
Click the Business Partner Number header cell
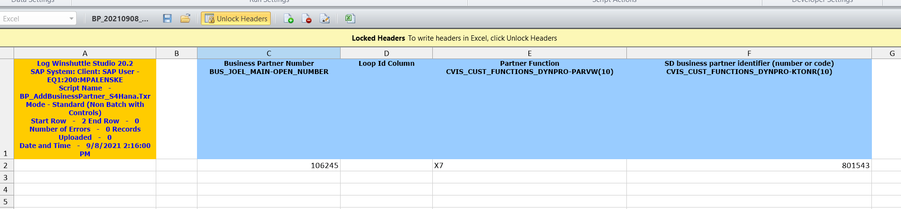(269, 109)
